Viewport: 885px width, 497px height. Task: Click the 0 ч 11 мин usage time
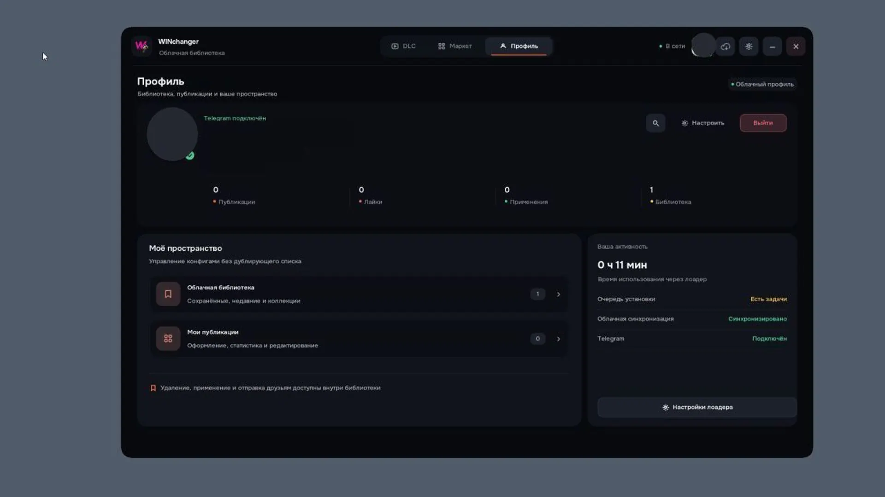tap(622, 265)
